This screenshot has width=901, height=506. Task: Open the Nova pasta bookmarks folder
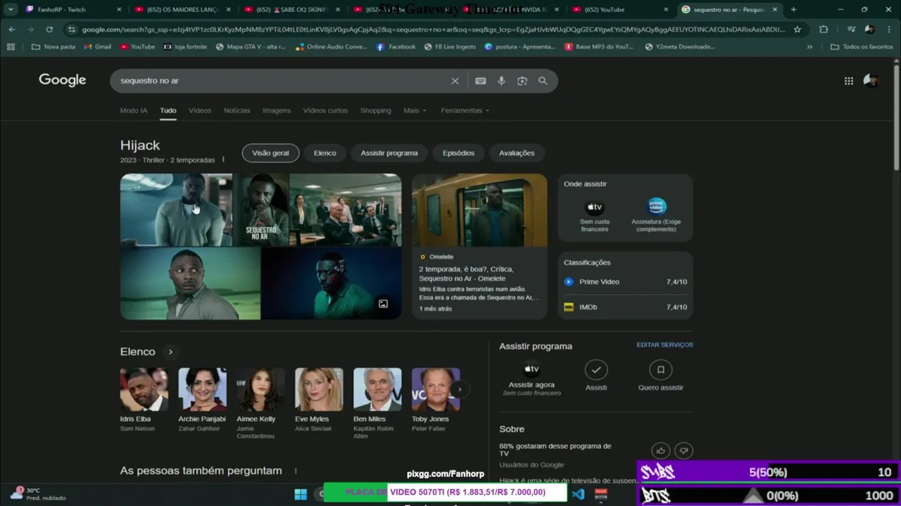point(53,46)
